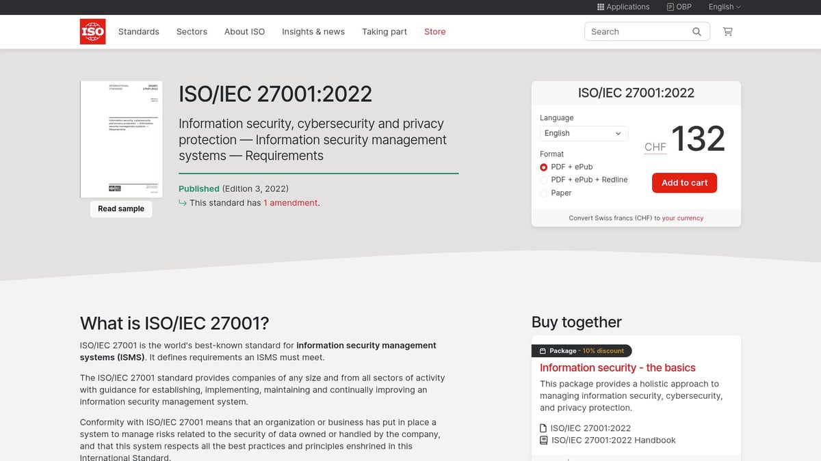Open the Standards menu item
This screenshot has width=821, height=461.
138,31
